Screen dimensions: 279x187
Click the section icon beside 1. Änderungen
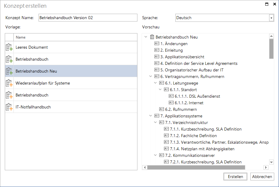pos(157,43)
